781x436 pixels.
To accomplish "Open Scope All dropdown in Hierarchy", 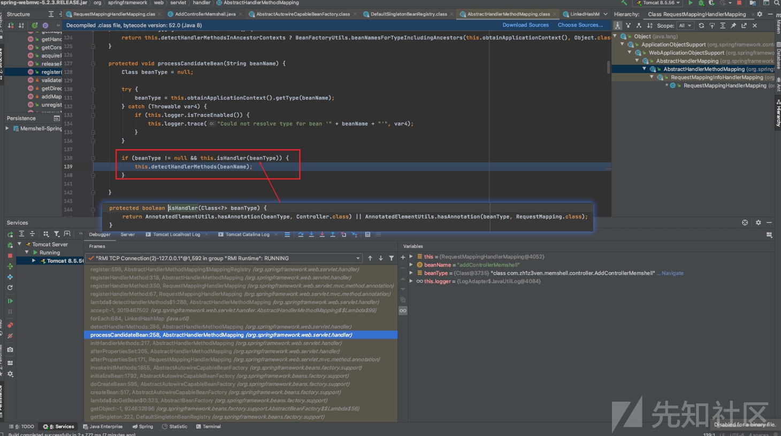I will point(685,26).
